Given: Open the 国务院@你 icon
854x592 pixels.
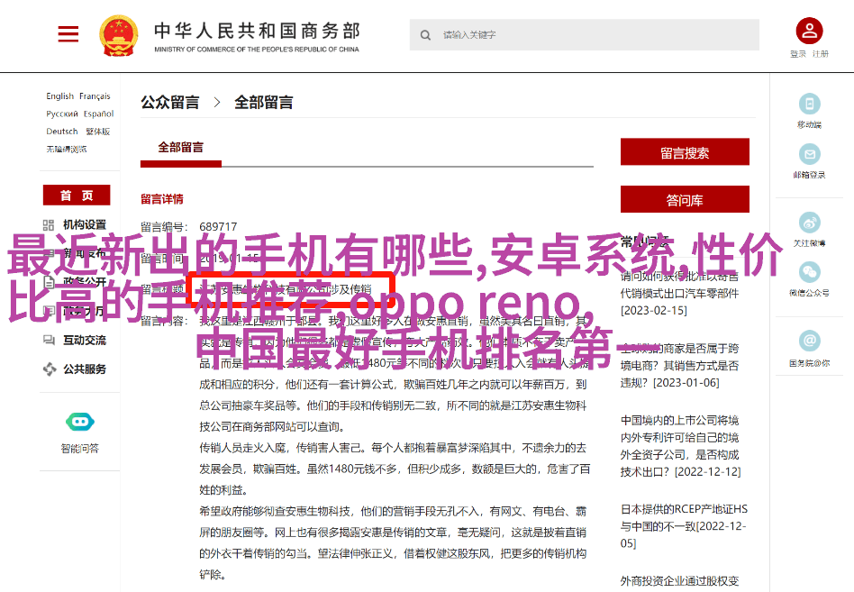Looking at the screenshot, I should tap(809, 341).
